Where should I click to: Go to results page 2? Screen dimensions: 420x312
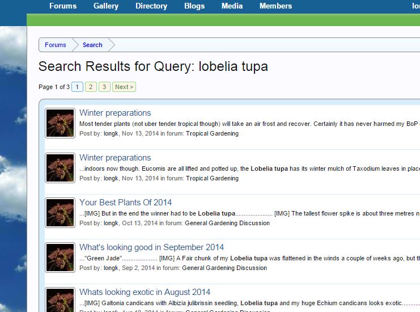tap(91, 87)
